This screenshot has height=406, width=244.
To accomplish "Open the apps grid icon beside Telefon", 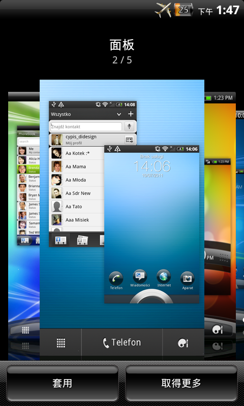I will (60, 343).
